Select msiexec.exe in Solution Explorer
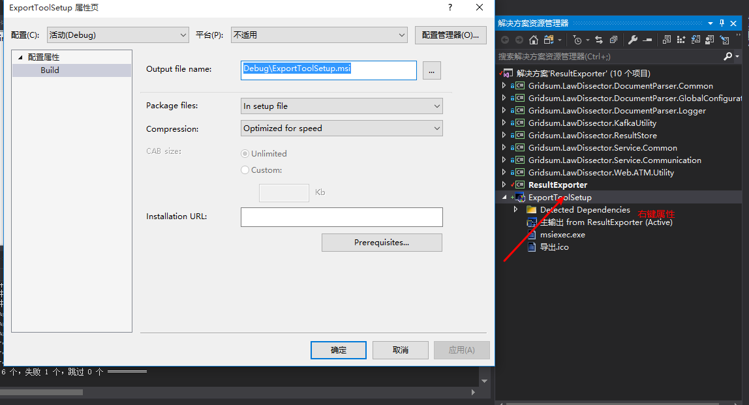This screenshot has height=405, width=749. pos(562,235)
